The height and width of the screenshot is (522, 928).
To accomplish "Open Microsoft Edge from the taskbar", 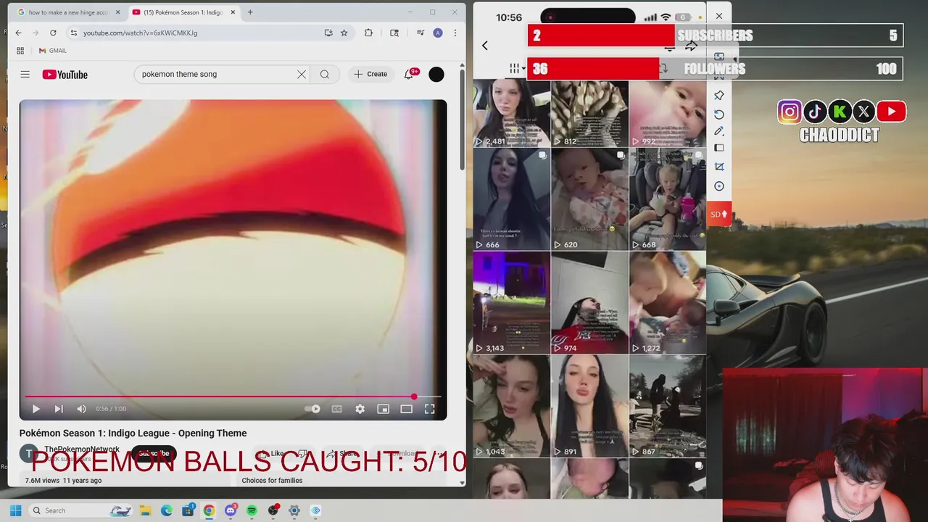I will click(167, 510).
